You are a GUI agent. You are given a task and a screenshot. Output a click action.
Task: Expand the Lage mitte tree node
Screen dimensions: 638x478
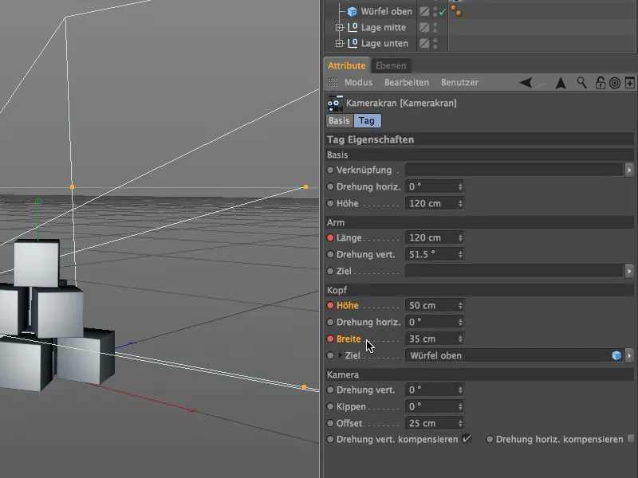tap(340, 27)
